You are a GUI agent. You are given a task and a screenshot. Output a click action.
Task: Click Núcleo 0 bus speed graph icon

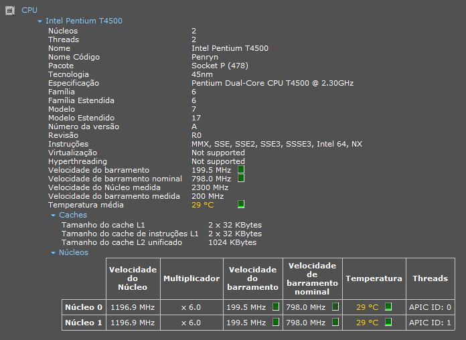(x=276, y=307)
